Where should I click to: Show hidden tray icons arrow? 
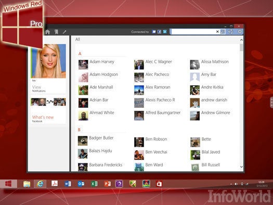point(231,184)
